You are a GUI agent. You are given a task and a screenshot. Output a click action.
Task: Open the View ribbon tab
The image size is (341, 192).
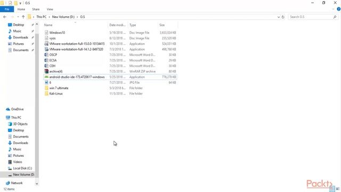point(50,10)
